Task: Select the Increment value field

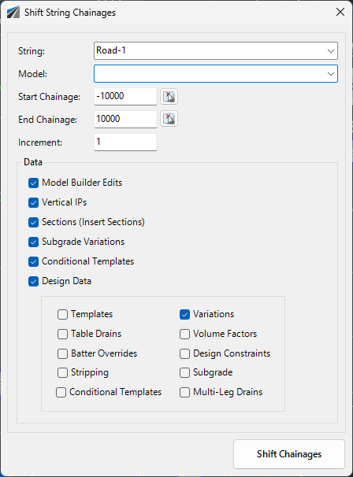Action: click(125, 142)
